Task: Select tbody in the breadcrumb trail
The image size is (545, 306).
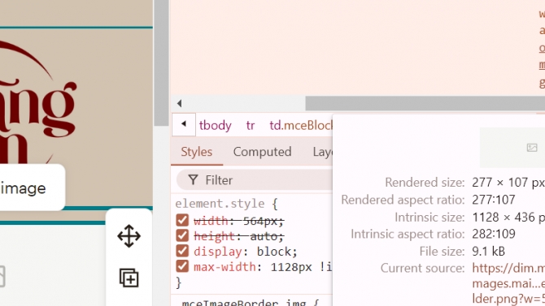Action: click(215, 125)
